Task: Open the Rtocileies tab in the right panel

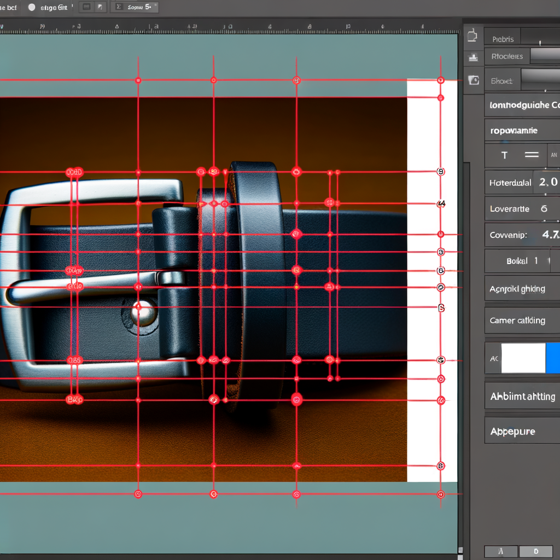Action: pos(506,56)
